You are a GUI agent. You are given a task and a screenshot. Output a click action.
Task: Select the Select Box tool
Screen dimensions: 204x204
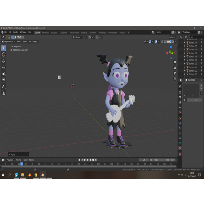(x=4, y=48)
